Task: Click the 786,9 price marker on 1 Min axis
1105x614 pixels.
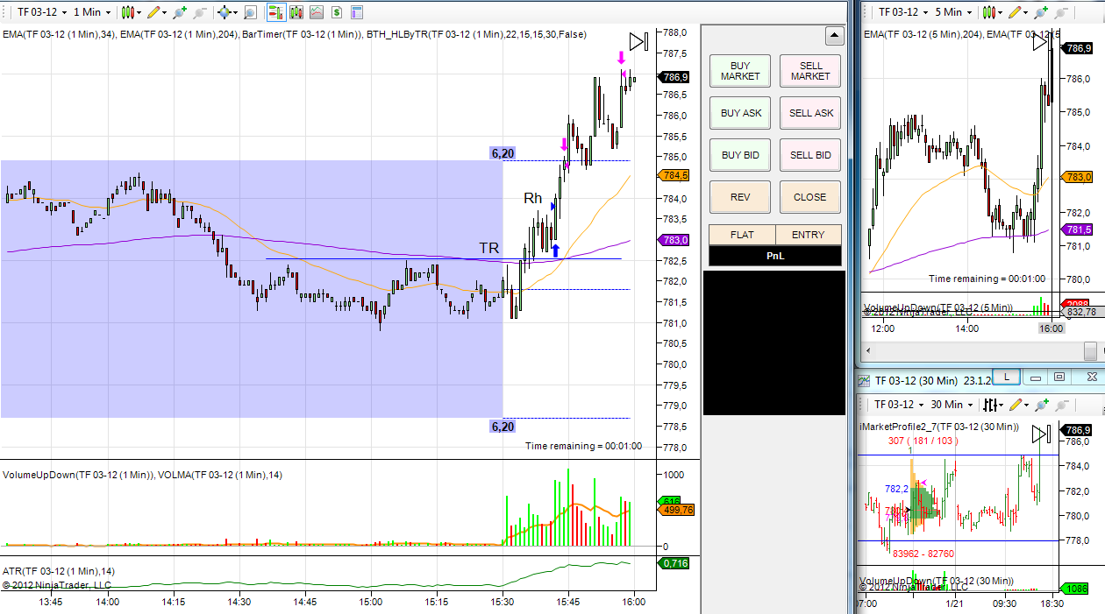Action: 674,77
